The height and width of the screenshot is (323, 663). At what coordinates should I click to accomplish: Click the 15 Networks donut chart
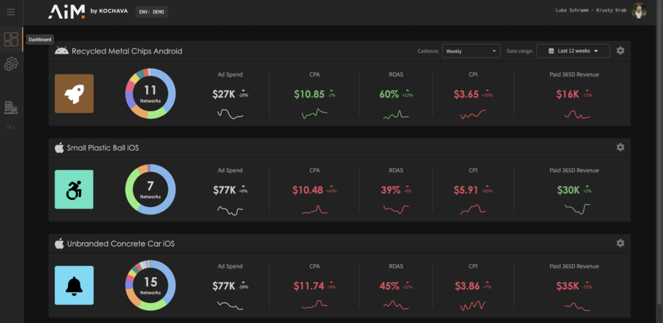click(x=150, y=285)
